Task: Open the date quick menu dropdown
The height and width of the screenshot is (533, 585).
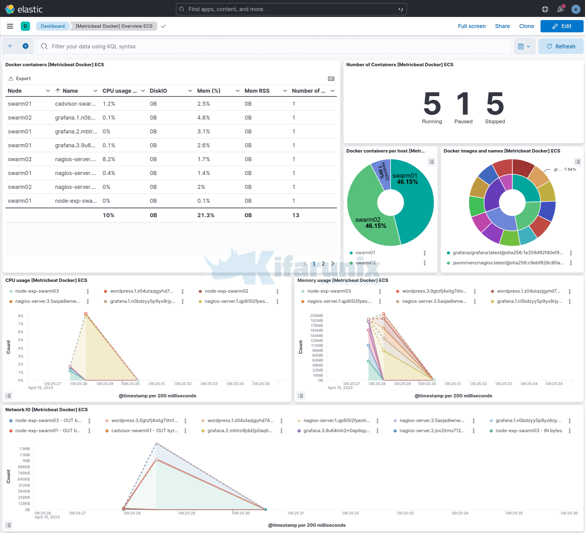Action: coord(524,46)
